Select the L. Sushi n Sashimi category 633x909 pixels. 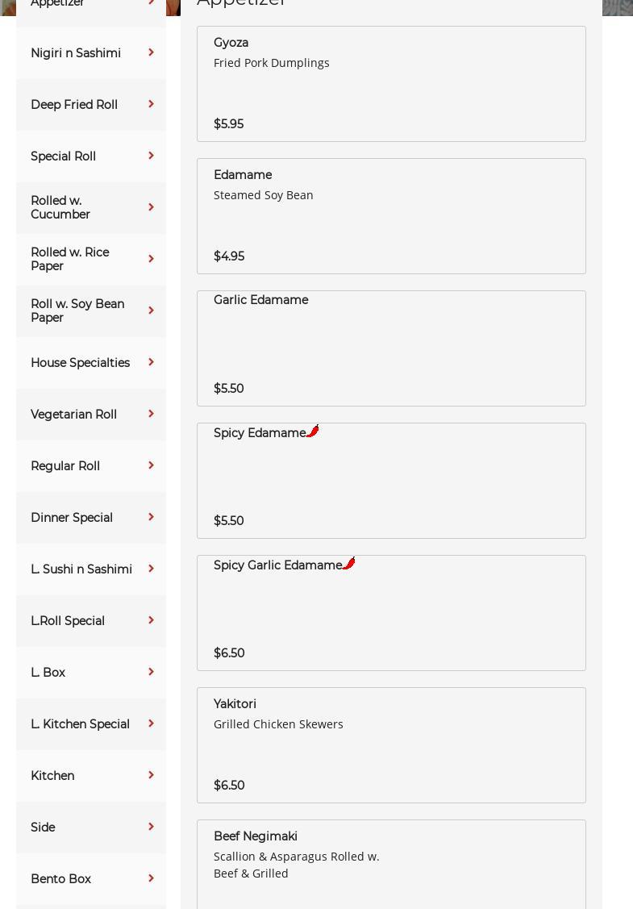coord(81,569)
